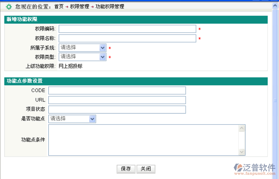Expand the 权限类型 dropdown
Image resolution: width=279 pixels, height=179 pixels.
82,57
